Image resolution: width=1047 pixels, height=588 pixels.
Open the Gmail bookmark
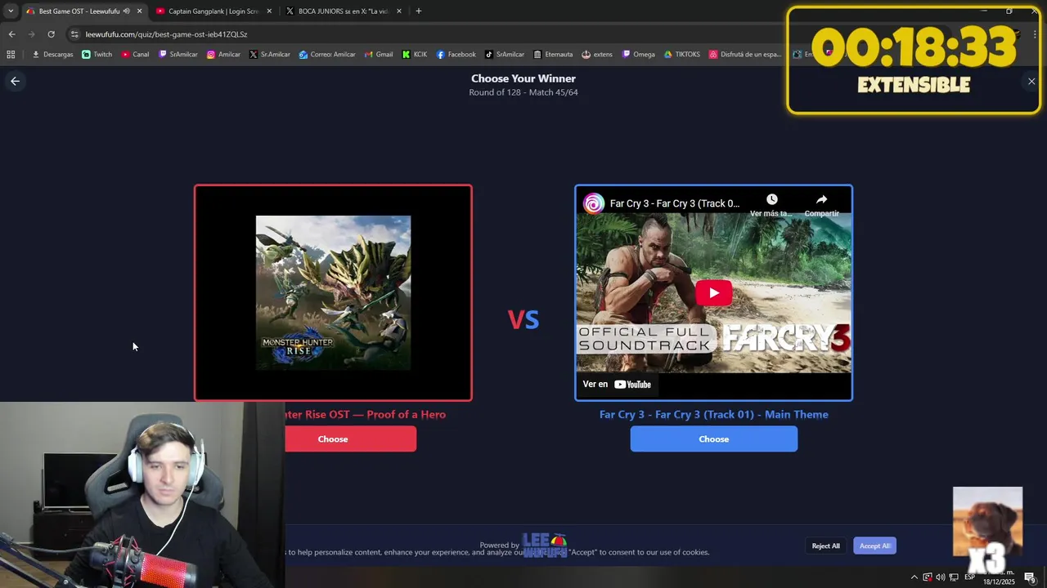point(378,54)
